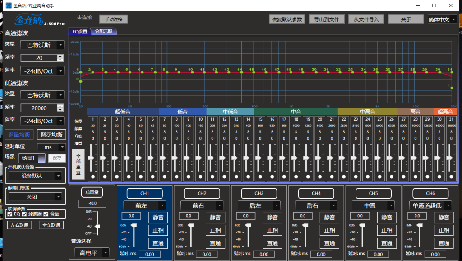Click reset dot under EQ band 24
Screen dimensions: 462x261
tap(368, 177)
